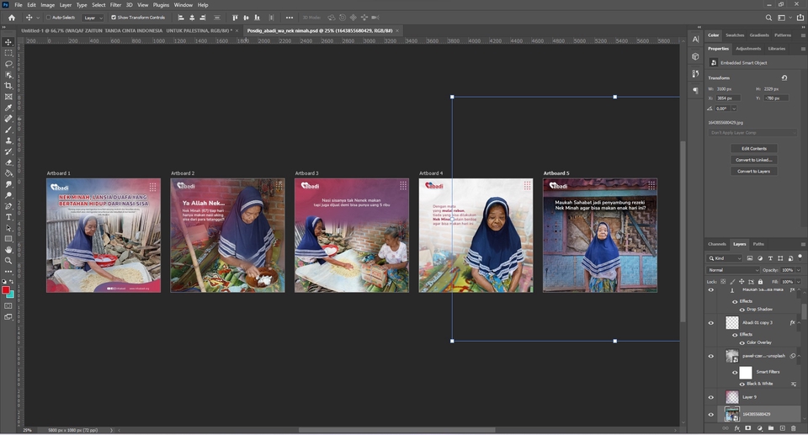Open the Filter menu
Screen dimensions: 808x435
115,5
